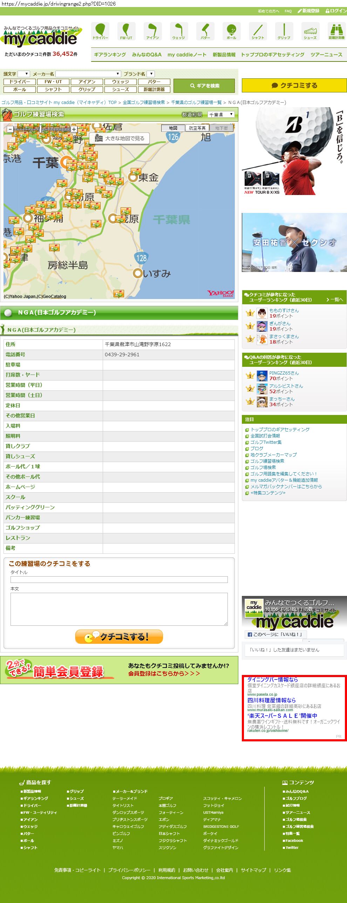Image resolution: width=347 pixels, height=903 pixels.
Task: Select アイアン search category button
Action: (87, 82)
